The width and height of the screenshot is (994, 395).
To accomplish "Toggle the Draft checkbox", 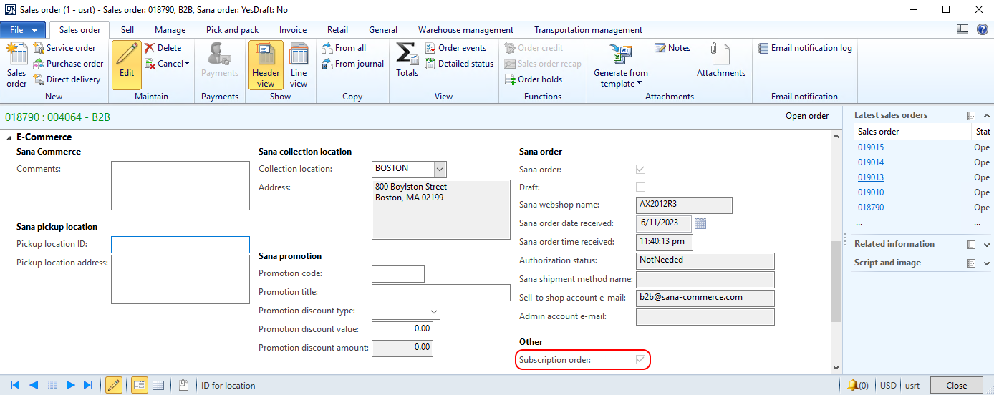I will 641,187.
